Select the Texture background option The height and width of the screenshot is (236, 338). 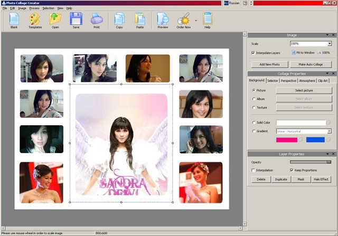[x=253, y=108]
